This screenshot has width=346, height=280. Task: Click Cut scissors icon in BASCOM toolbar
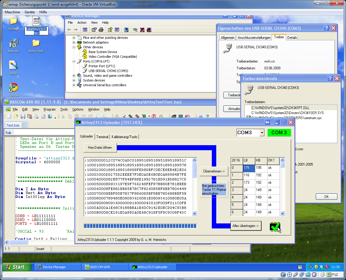pos(63,116)
